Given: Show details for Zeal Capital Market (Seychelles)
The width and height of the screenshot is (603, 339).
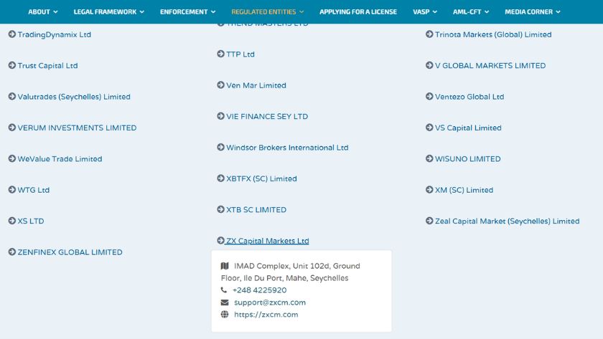Looking at the screenshot, I should (507, 221).
